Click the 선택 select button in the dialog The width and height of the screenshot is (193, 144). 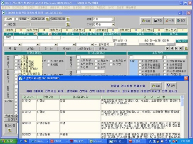(171, 85)
